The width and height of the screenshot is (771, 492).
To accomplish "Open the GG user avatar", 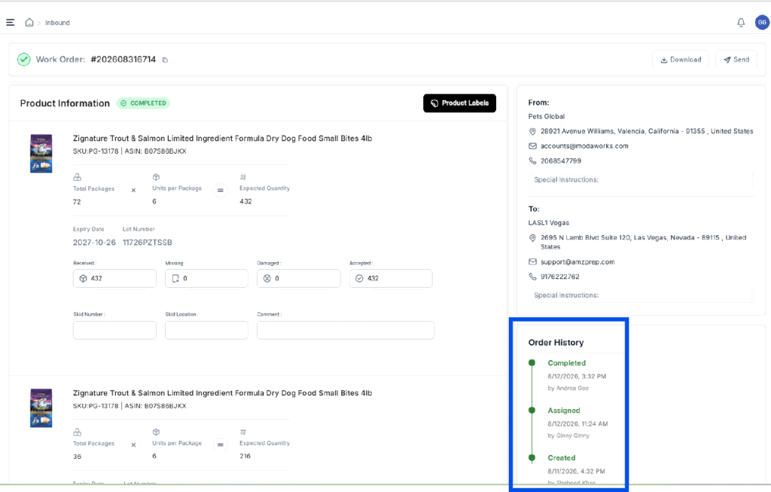I will (762, 23).
